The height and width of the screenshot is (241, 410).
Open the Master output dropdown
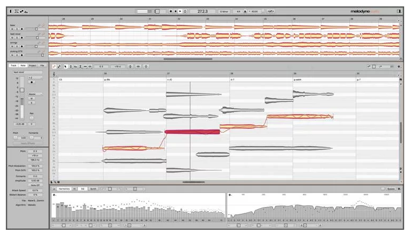click(34, 94)
